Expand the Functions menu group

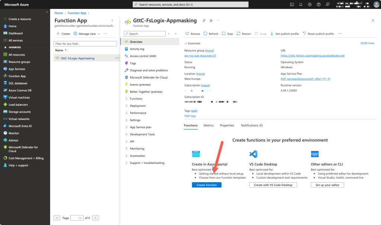(136, 99)
